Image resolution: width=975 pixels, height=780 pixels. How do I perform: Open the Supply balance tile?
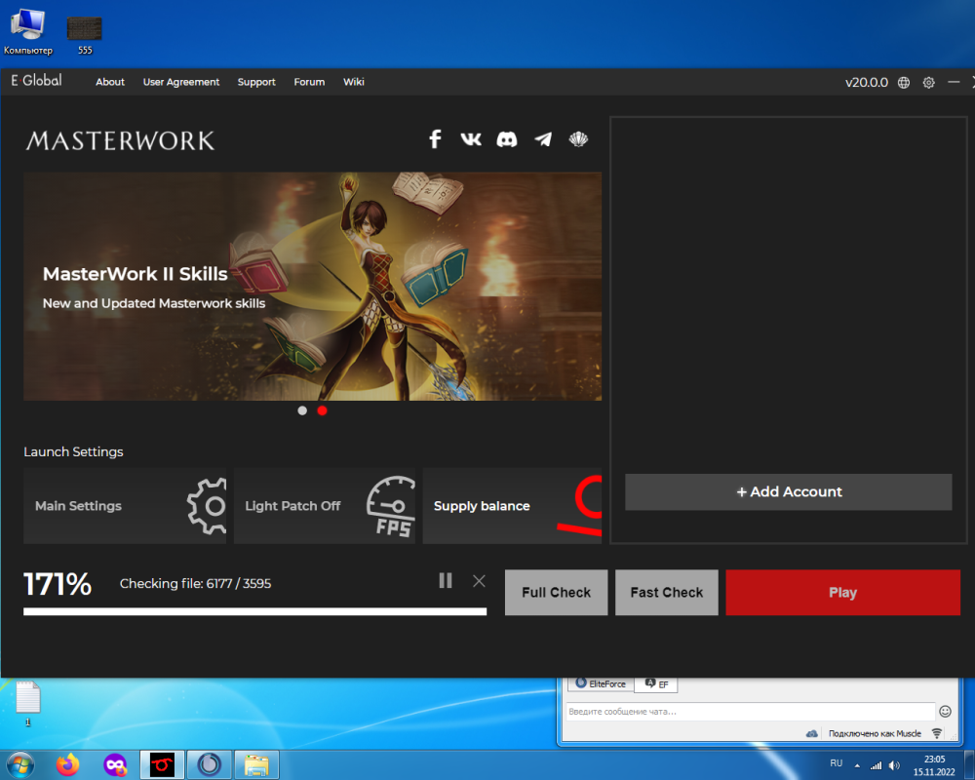tap(512, 506)
